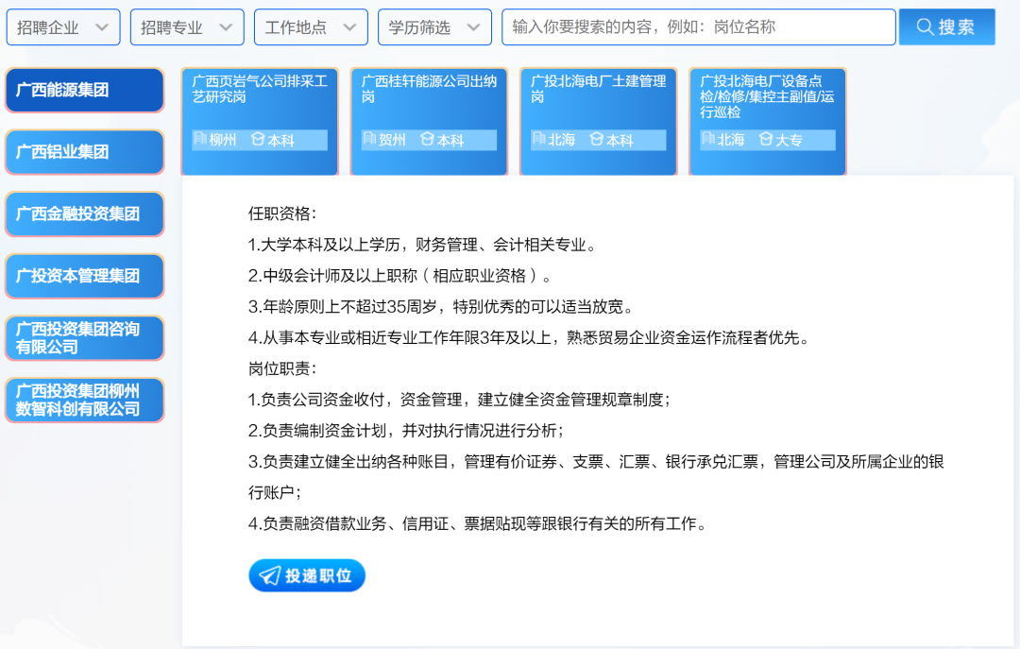Open the 学历筛选 dropdown
Viewport: 1020px width, 649px height.
click(434, 27)
